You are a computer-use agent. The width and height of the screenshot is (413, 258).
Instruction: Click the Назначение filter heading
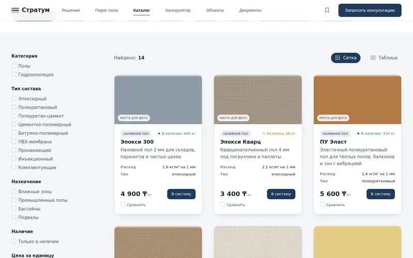(x=26, y=182)
